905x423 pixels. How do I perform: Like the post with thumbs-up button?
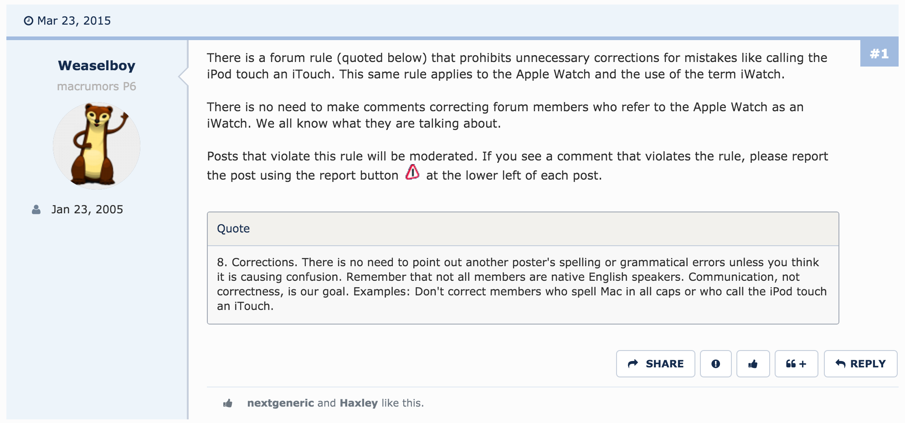[753, 364]
